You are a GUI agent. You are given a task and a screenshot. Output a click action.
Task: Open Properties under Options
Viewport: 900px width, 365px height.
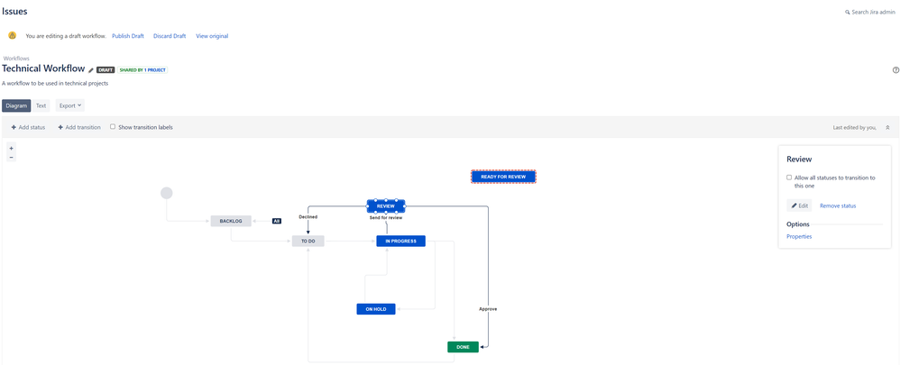799,236
